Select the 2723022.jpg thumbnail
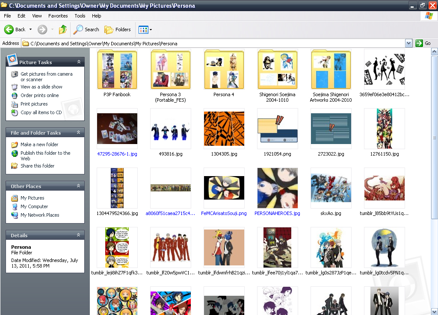438x315 pixels. [331, 129]
